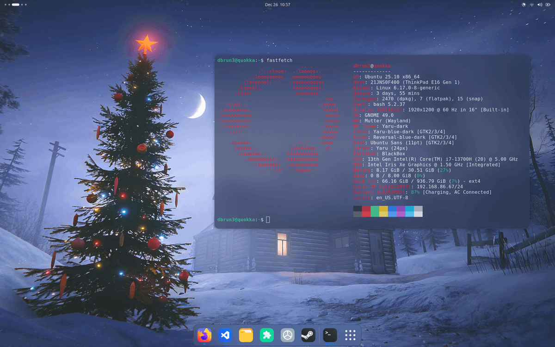Click the WM line Mutter (Wayland)
This screenshot has height=347, width=555.
(382, 121)
